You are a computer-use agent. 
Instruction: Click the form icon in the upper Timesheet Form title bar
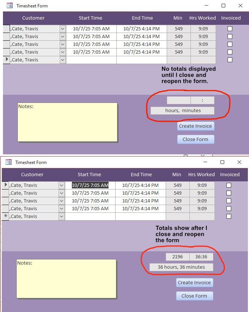[x=10, y=6]
